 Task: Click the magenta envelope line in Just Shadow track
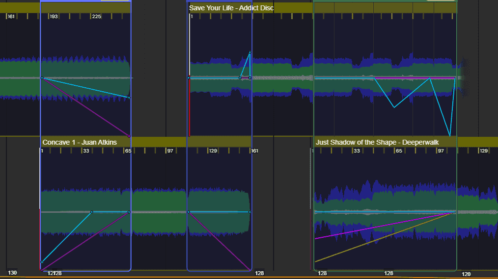coord(383,226)
